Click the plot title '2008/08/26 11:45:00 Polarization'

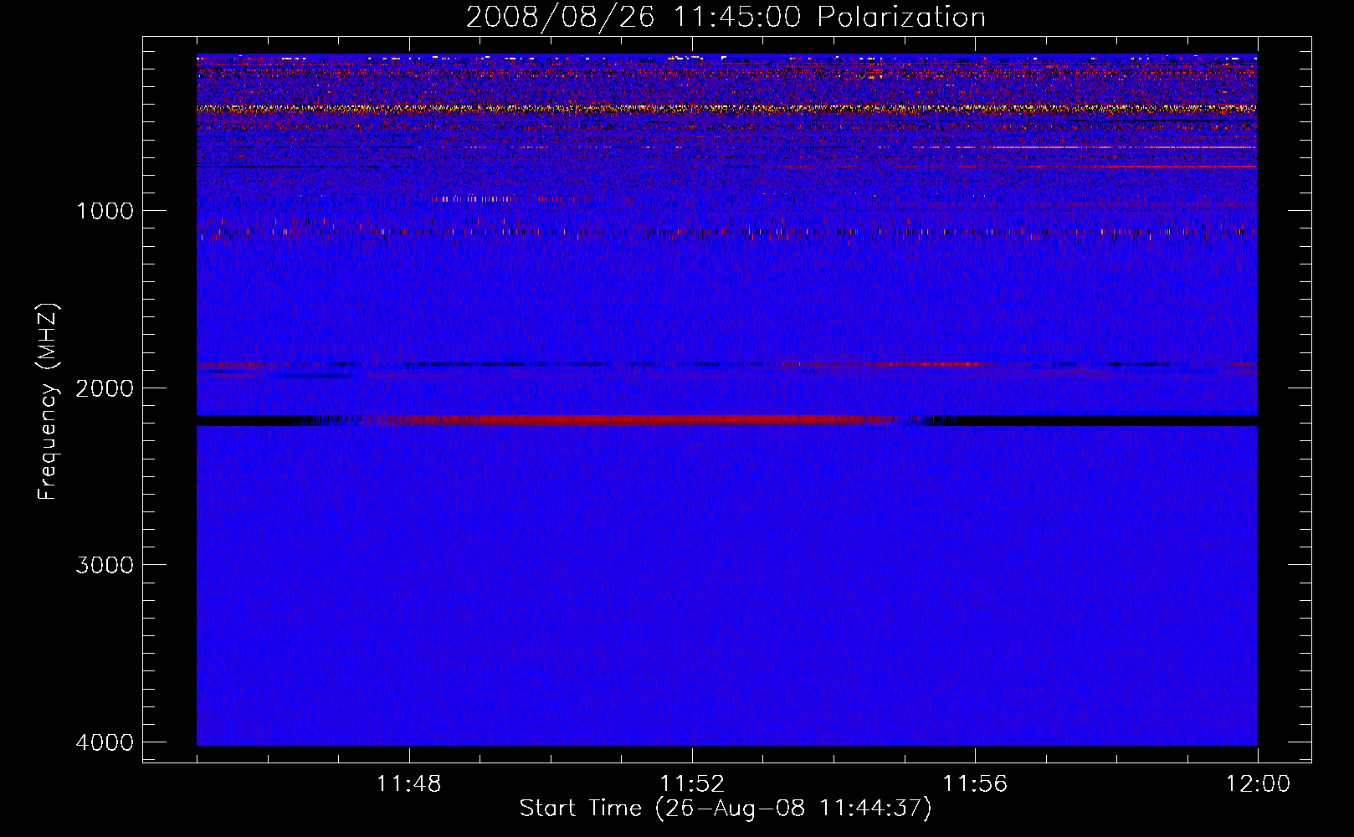(x=726, y=17)
